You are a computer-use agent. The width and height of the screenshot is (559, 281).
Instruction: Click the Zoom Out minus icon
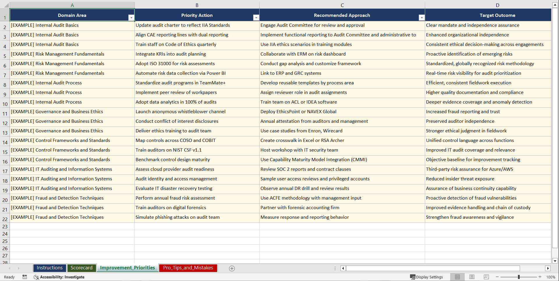point(497,277)
